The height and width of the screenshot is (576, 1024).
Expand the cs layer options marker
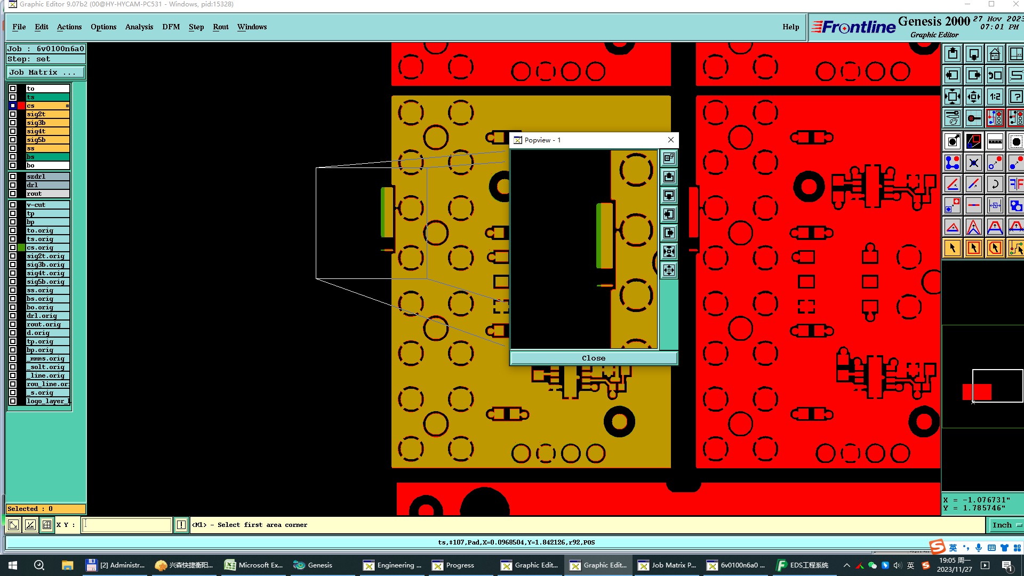[67, 106]
